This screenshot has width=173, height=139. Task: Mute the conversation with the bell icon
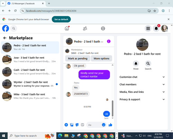pyautogui.click(x=136, y=63)
